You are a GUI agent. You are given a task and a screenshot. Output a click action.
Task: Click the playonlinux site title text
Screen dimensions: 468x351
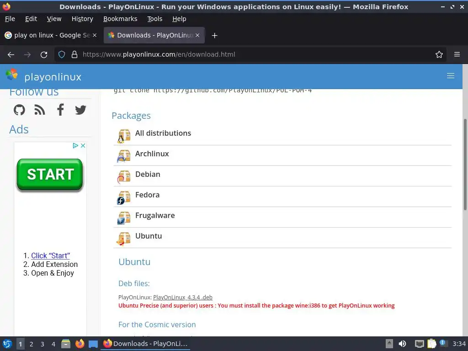pos(53,77)
